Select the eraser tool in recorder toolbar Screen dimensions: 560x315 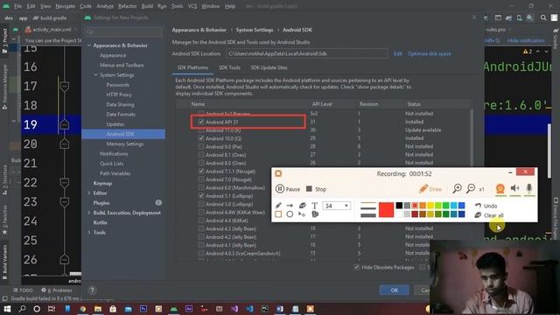coord(302,206)
